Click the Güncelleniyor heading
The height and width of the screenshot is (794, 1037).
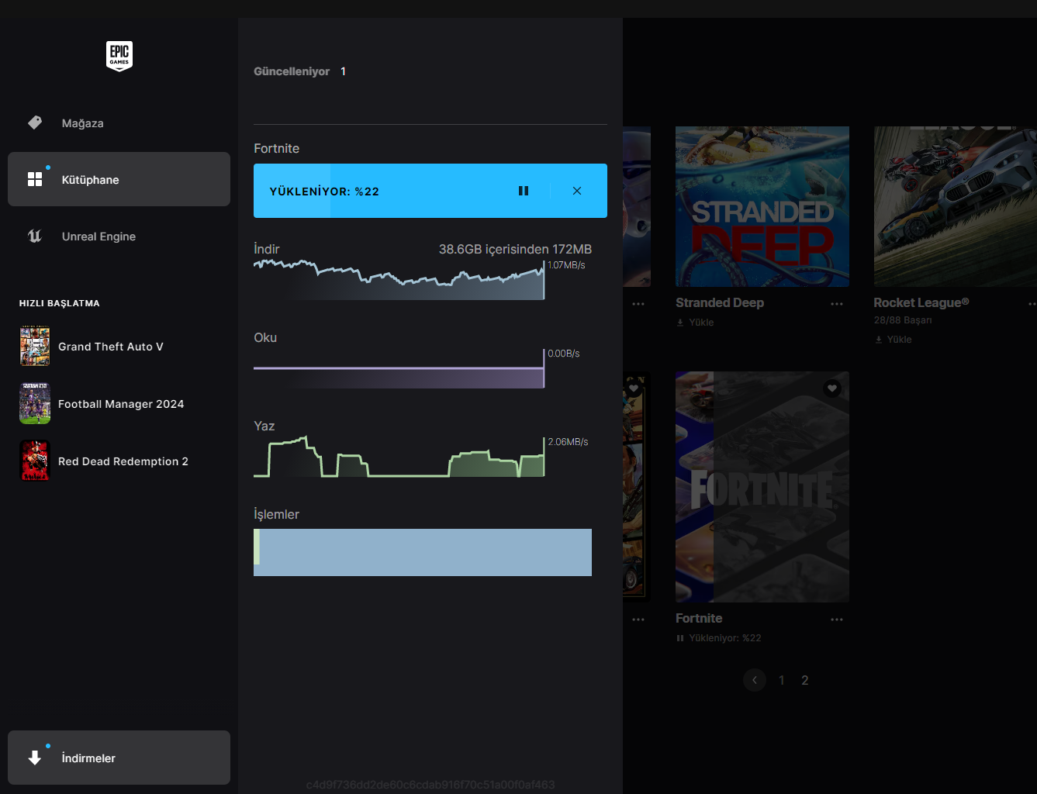292,71
